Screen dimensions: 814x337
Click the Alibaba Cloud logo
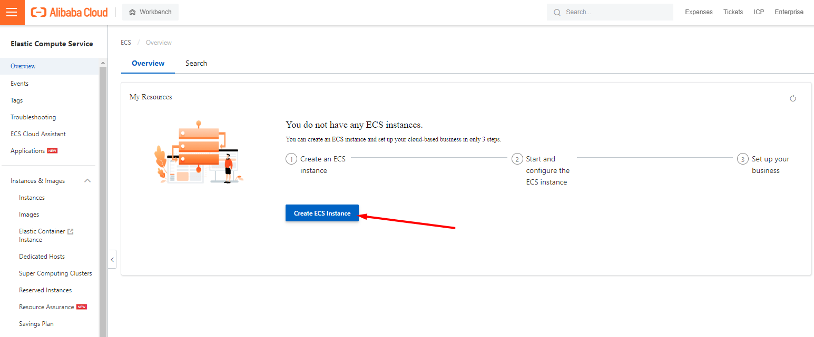tap(69, 12)
